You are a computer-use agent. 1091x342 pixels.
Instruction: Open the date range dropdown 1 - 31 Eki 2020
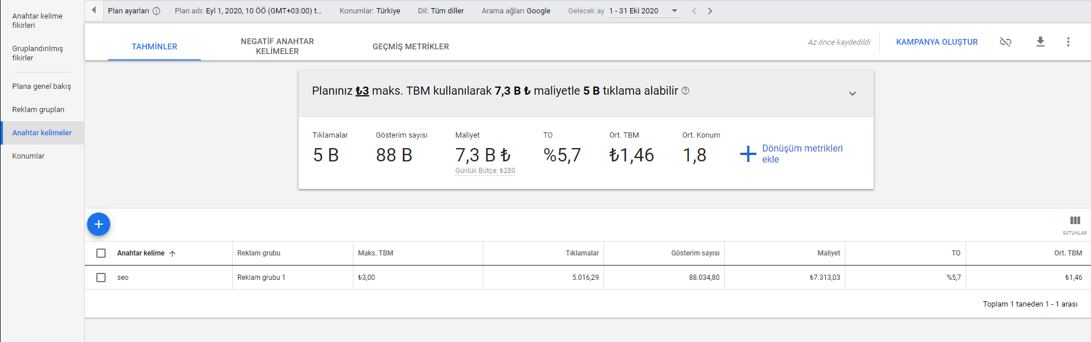[644, 11]
